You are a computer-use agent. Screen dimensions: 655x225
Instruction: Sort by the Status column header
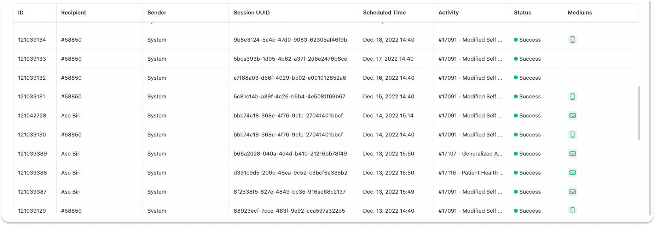click(522, 13)
